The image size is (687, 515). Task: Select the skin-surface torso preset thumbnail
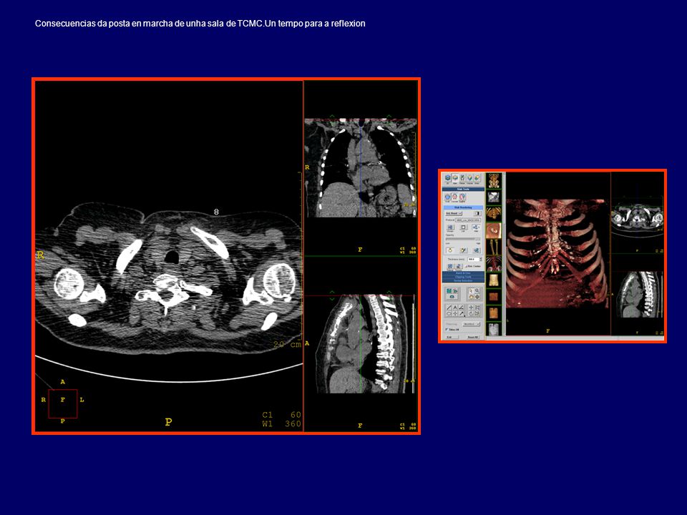tap(494, 280)
